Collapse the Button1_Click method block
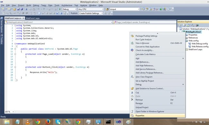The image size is (209, 125). tap(15, 67)
